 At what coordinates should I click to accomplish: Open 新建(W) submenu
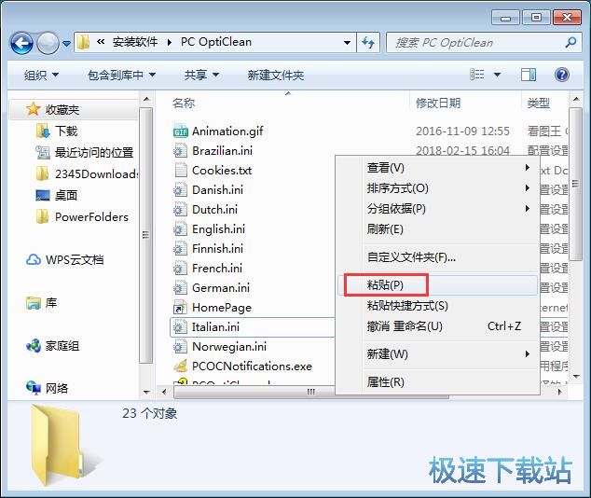437,354
